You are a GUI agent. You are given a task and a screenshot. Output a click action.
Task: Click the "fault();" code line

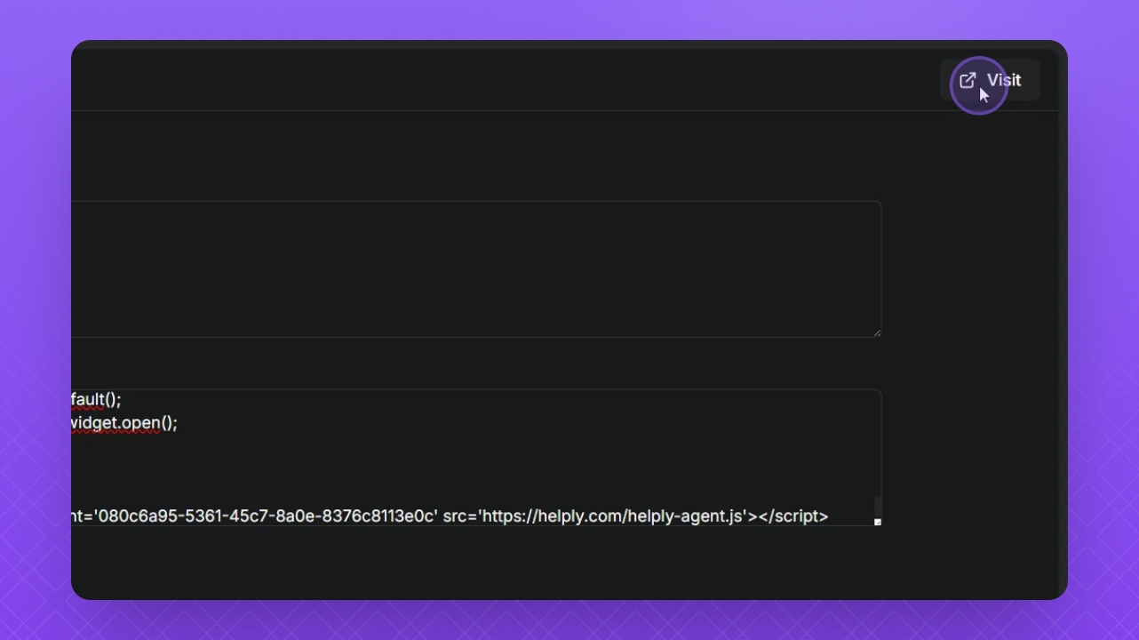96,400
